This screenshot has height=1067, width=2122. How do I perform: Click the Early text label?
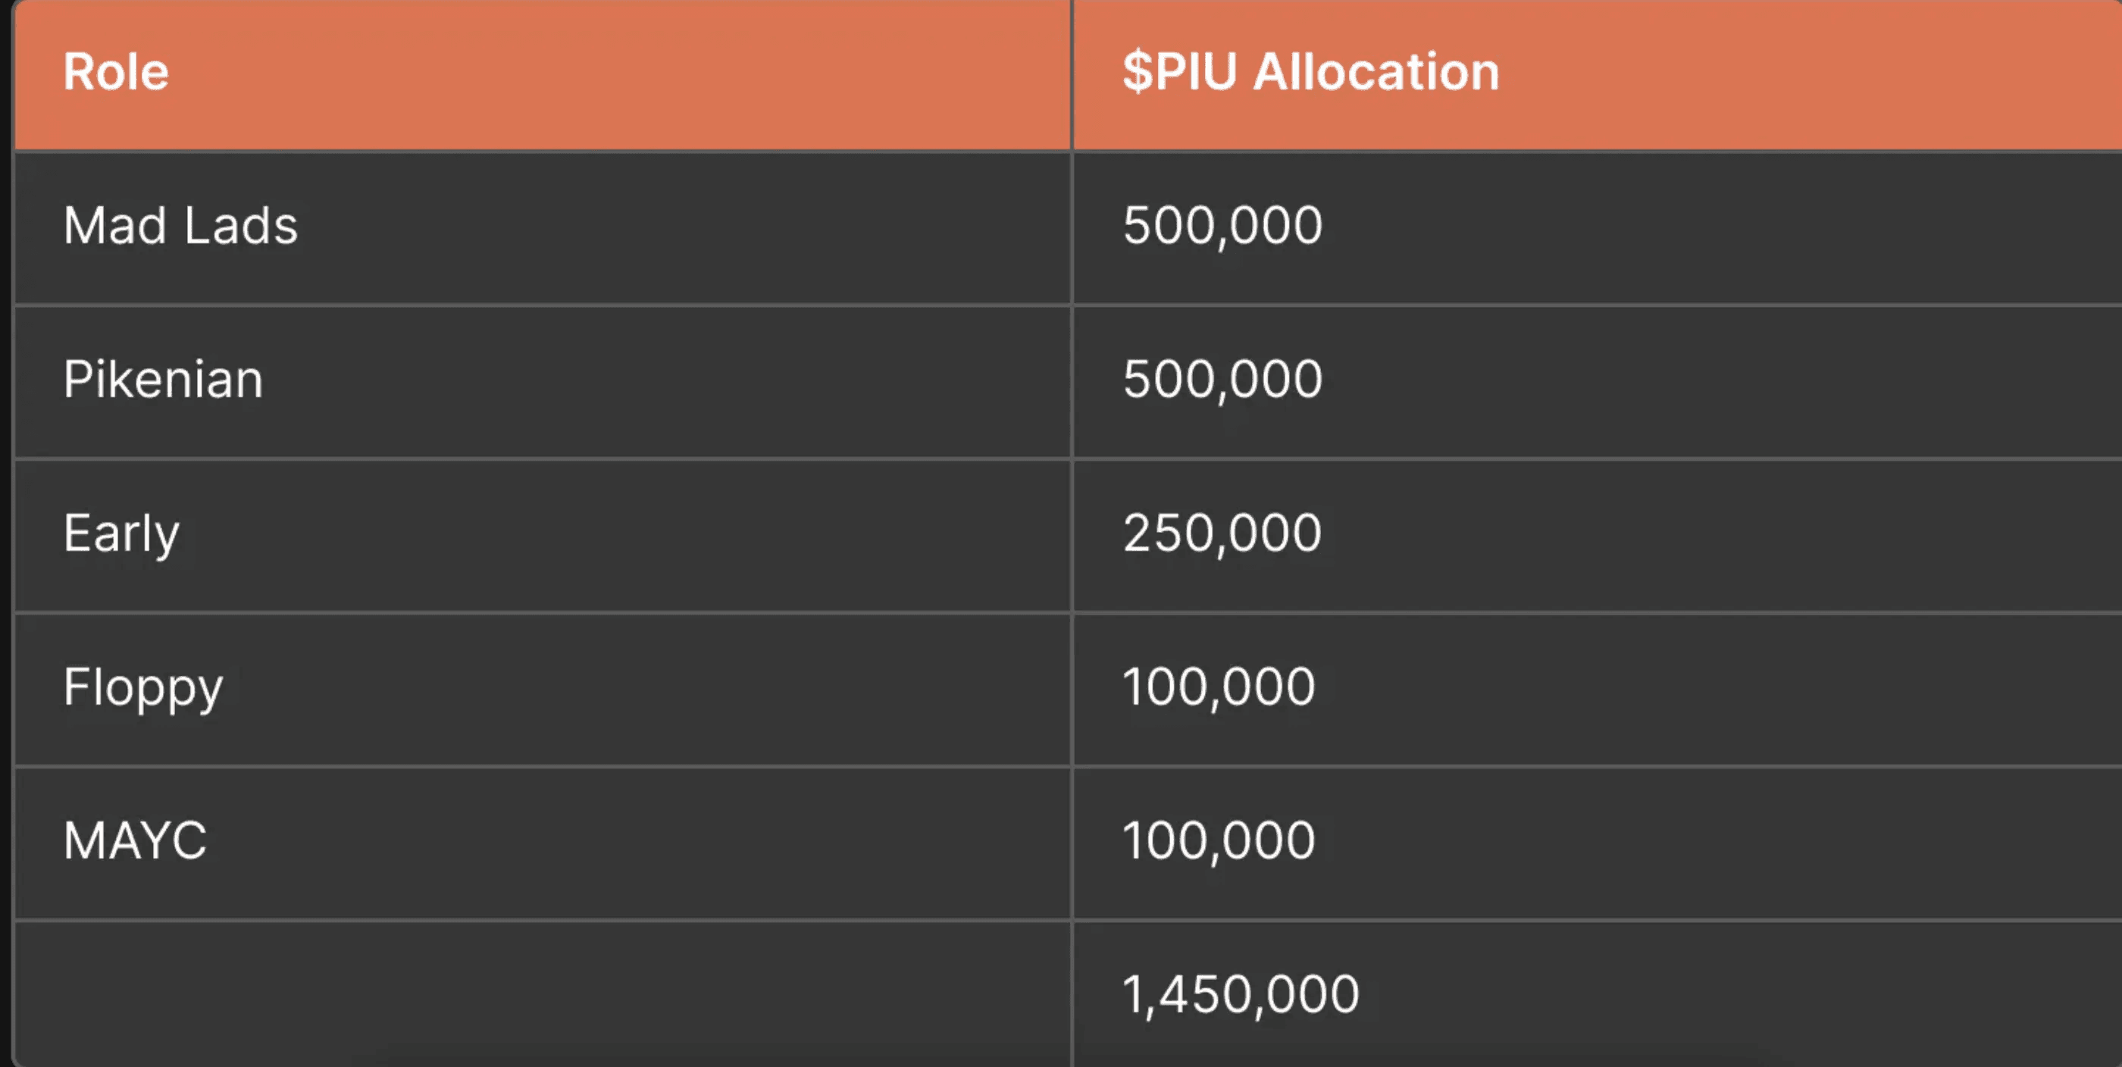pyautogui.click(x=121, y=534)
